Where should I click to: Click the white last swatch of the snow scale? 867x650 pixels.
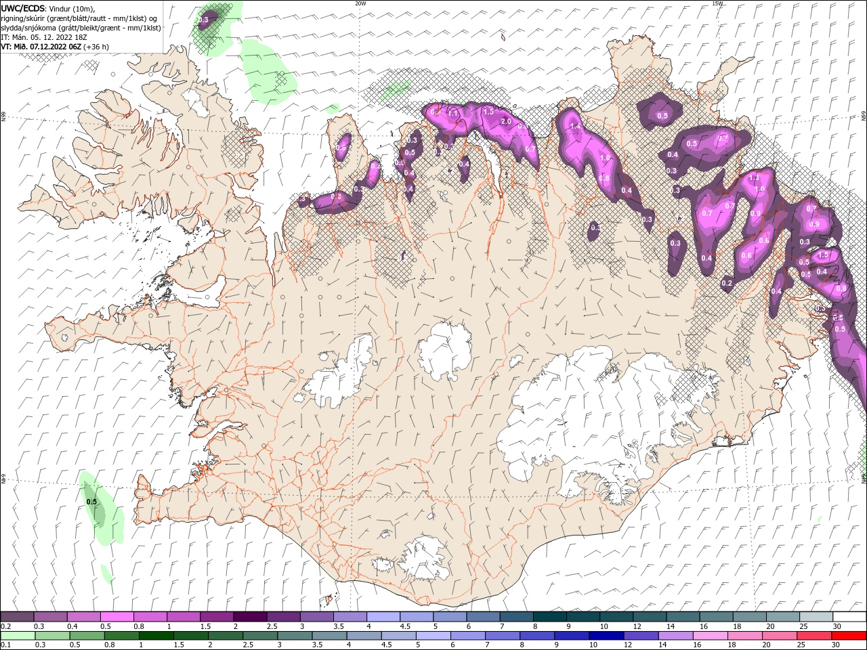click(849, 617)
